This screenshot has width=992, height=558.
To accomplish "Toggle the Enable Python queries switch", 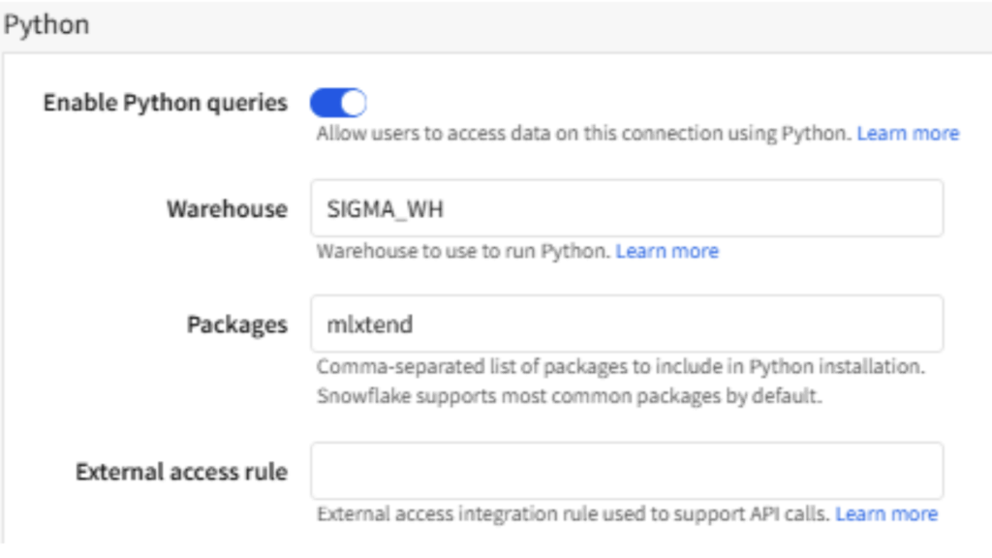I will (x=338, y=102).
